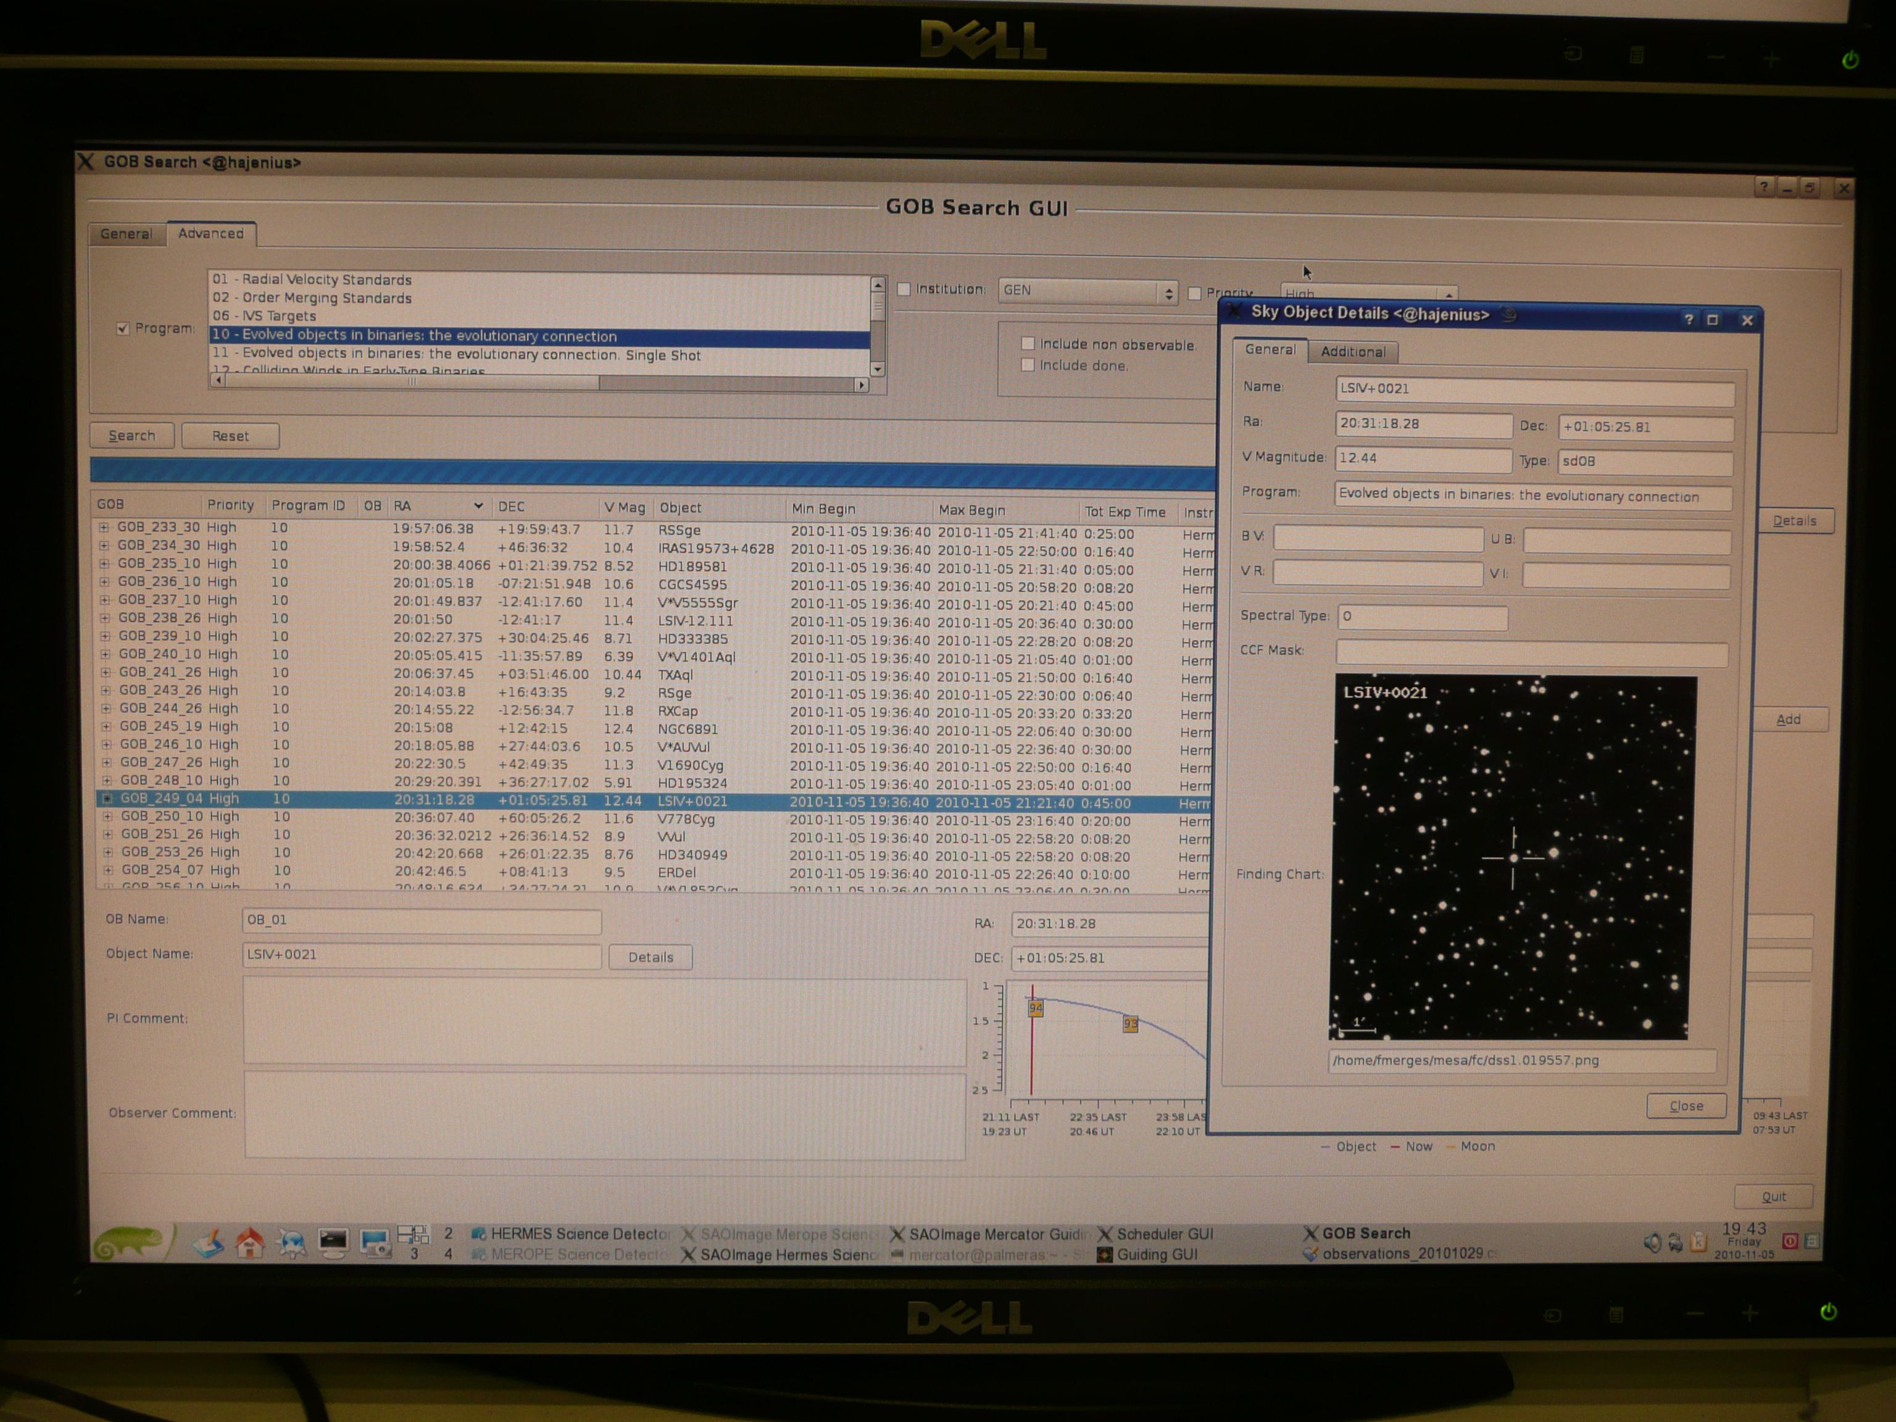Click the RA column sort arrow
Image resolution: width=1896 pixels, height=1422 pixels.
[478, 505]
